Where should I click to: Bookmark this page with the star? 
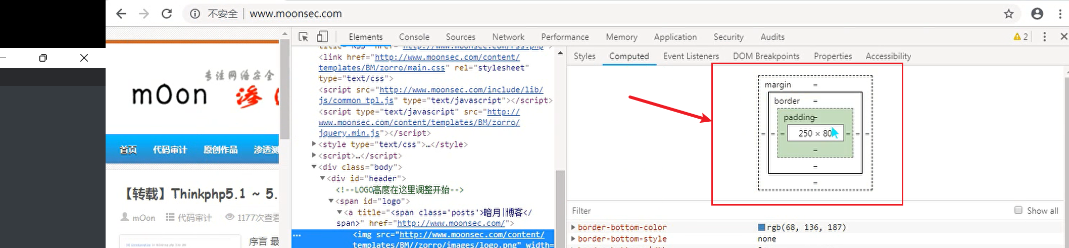coord(1009,14)
